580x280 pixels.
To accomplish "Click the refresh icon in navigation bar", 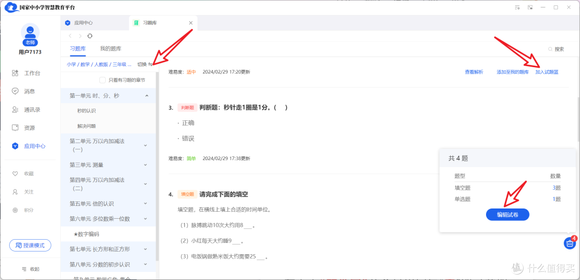I will pos(90,36).
